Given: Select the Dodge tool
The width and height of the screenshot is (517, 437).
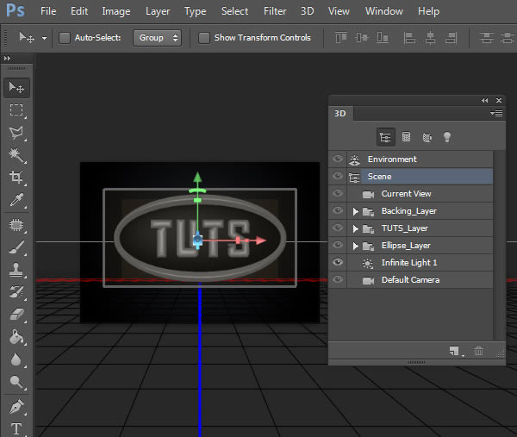Looking at the screenshot, I should (x=16, y=382).
